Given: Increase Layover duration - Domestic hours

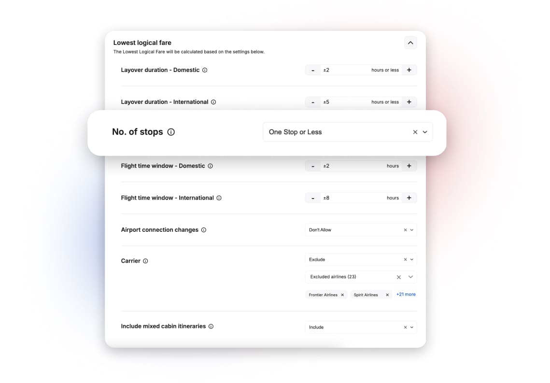Looking at the screenshot, I should click(x=409, y=70).
